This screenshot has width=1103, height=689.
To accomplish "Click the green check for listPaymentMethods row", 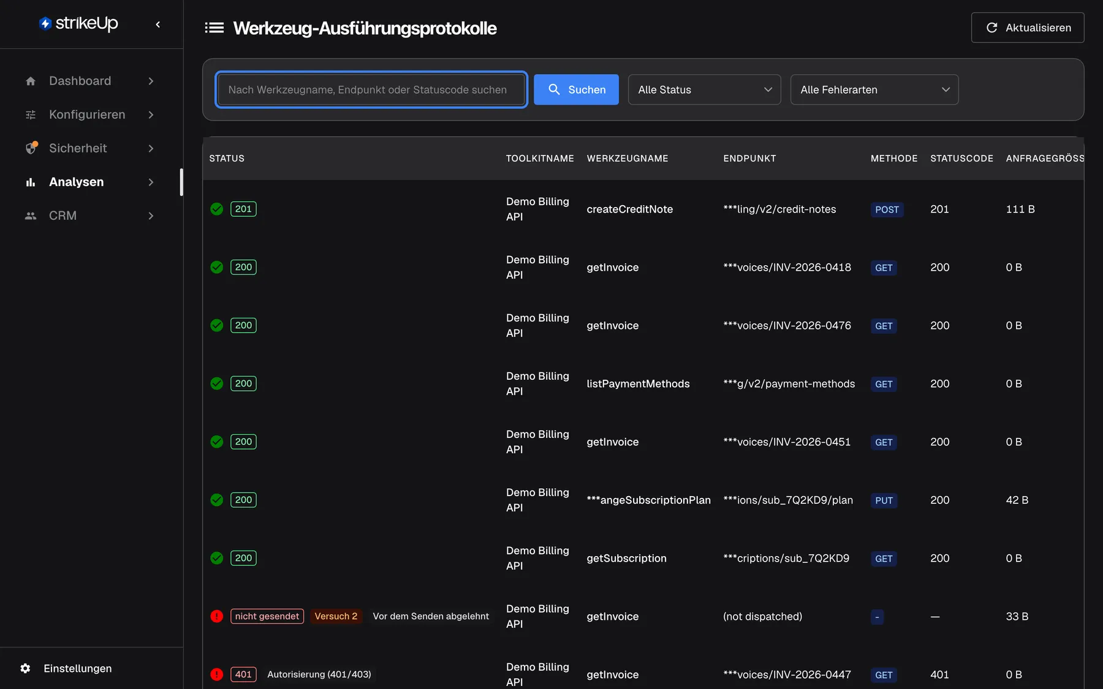I will [x=217, y=383].
